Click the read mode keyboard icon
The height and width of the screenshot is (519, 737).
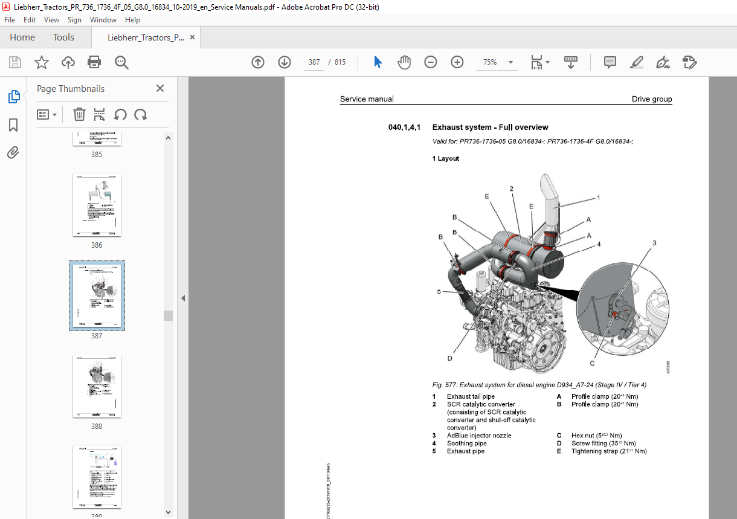point(571,62)
